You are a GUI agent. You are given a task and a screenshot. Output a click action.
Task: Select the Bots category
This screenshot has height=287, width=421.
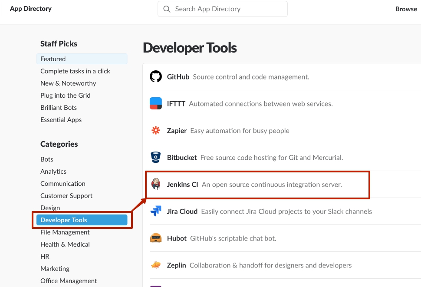47,159
